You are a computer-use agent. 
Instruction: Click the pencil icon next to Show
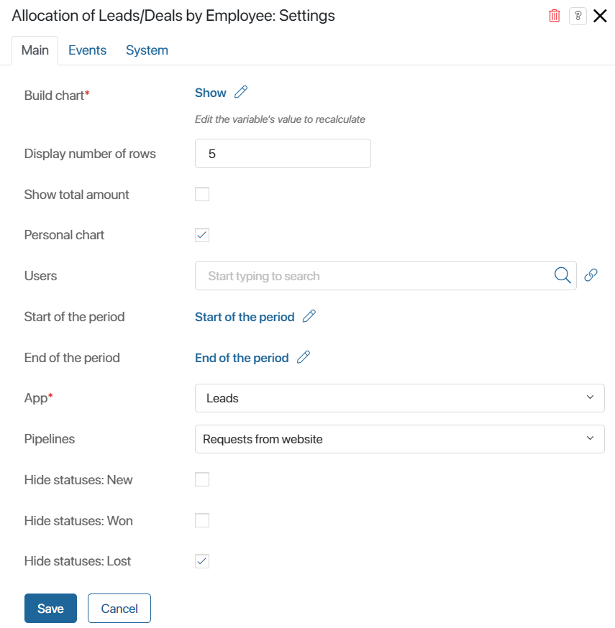tap(241, 92)
